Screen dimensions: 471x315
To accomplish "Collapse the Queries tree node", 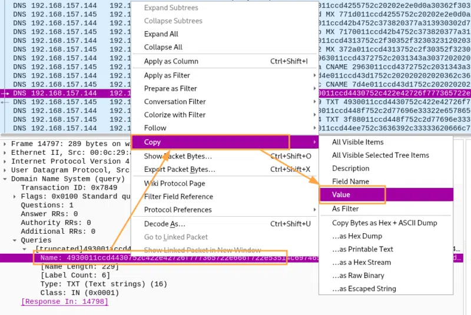I will click(x=15, y=240).
